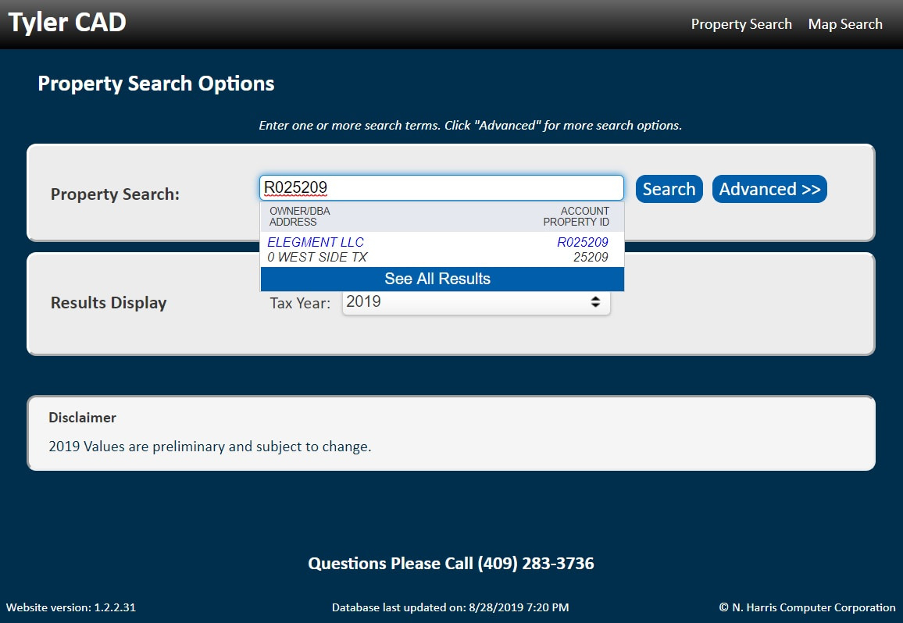The height and width of the screenshot is (623, 903).
Task: Click the Tyler CAD logo
Action: click(x=66, y=22)
